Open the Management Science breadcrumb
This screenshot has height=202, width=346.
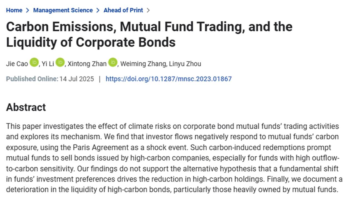(63, 10)
